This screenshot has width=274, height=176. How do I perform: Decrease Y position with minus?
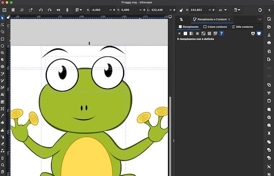140,10
